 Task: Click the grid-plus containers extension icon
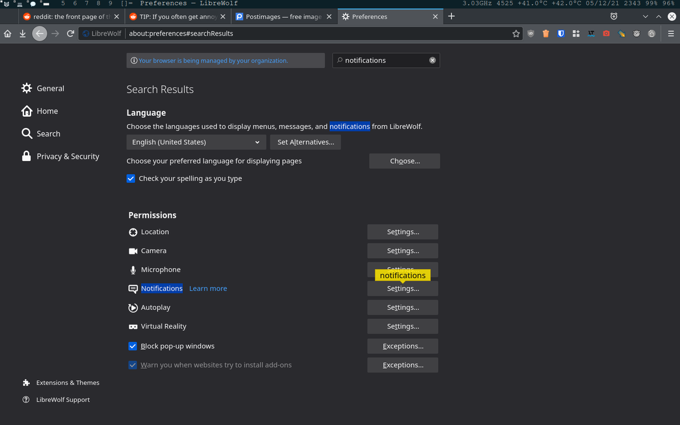tap(576, 33)
